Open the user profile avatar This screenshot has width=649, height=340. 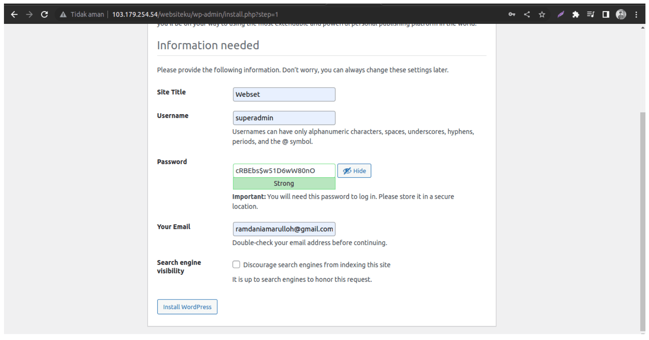[621, 15]
